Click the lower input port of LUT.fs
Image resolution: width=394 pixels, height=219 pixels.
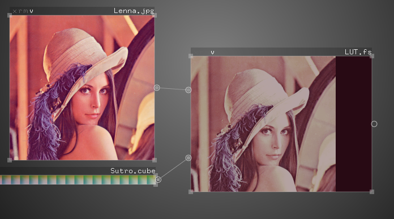coord(189,158)
